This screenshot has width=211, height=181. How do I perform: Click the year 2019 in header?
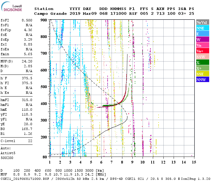point(75,14)
